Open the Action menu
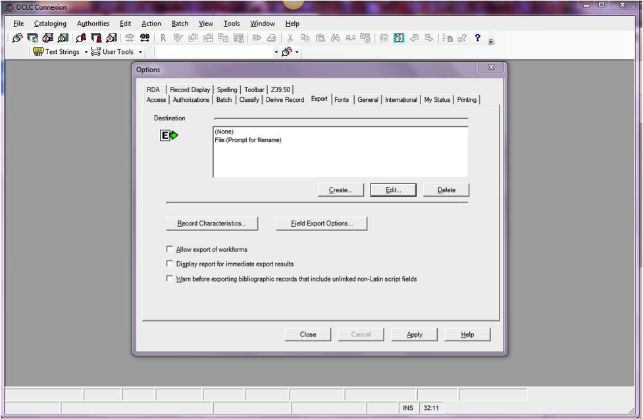This screenshot has height=419, width=643. pos(151,24)
